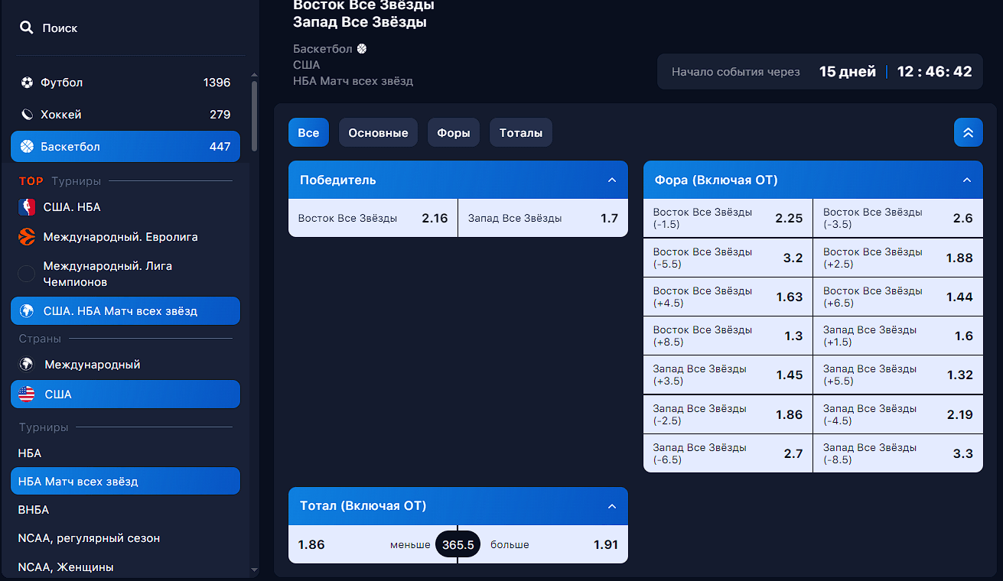Viewport: 1003px width, 581px height.
Task: Switch to the Форы tab
Action: click(x=454, y=132)
